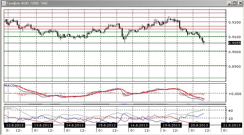This screenshot has height=135, width=244.
Task: Click the +0.000 MACD axis value
Action: click(x=235, y=94)
